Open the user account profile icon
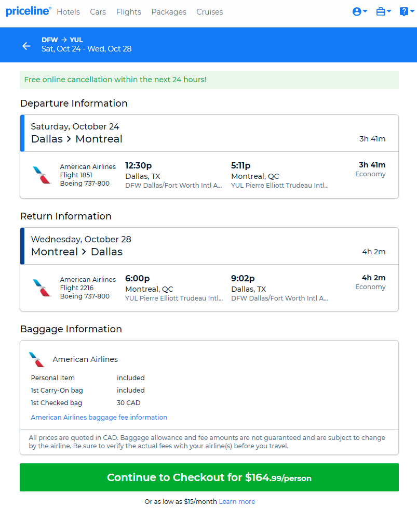 click(357, 11)
